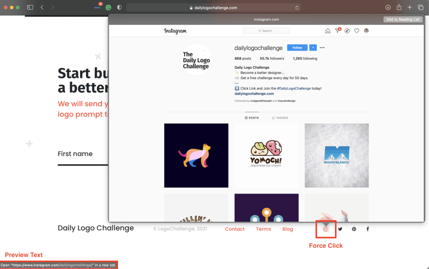Open the extension with red badge

click(98, 7)
